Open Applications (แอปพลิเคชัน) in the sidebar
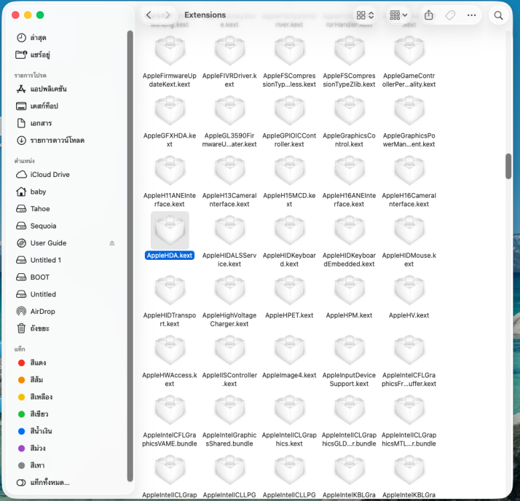 coord(66,89)
